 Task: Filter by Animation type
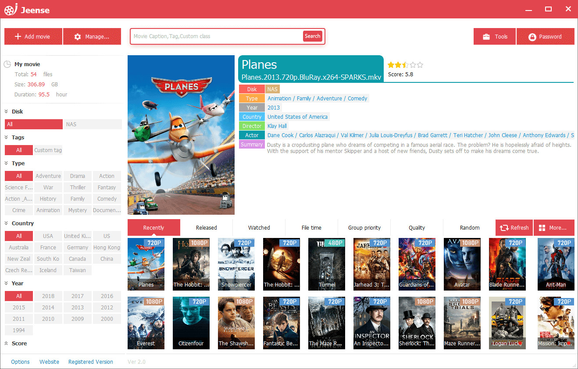[48, 210]
